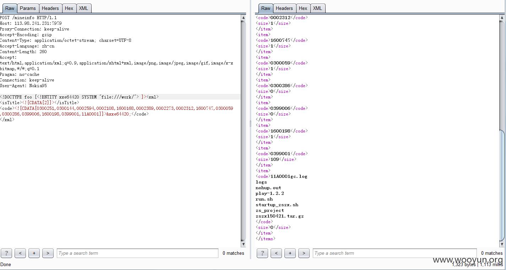Click the POST /mineinfo HTTP/1.1 line

(28, 18)
